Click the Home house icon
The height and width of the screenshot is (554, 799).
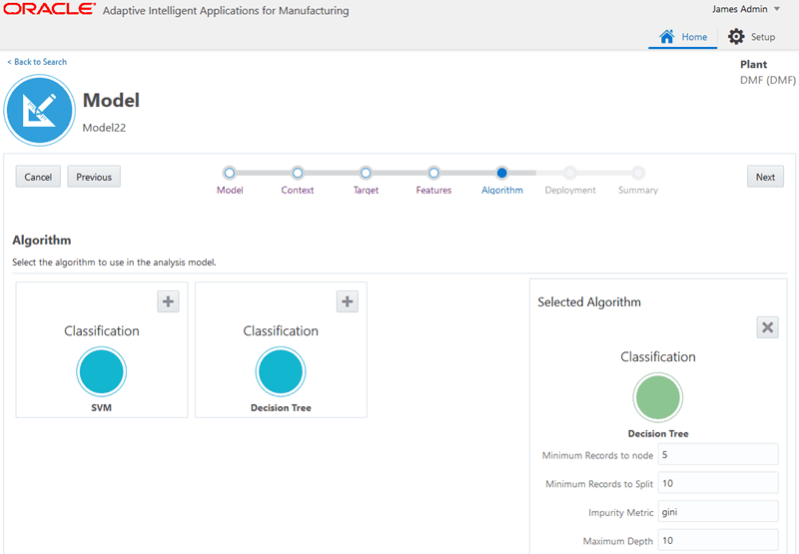[x=668, y=37]
